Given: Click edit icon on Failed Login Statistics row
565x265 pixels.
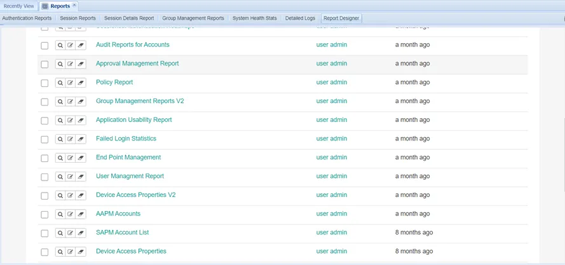Looking at the screenshot, I should click(x=71, y=139).
